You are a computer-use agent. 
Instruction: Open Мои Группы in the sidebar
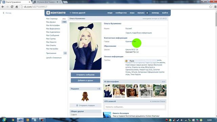pos(51,39)
